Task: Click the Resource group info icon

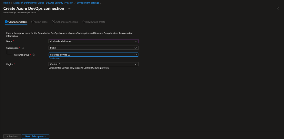Action: coord(34,55)
